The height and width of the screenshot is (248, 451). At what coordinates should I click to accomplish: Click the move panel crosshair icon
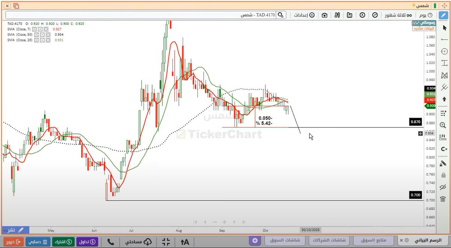(x=444, y=6)
